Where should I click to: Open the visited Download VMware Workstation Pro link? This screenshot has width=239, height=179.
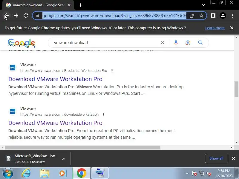[55, 123]
